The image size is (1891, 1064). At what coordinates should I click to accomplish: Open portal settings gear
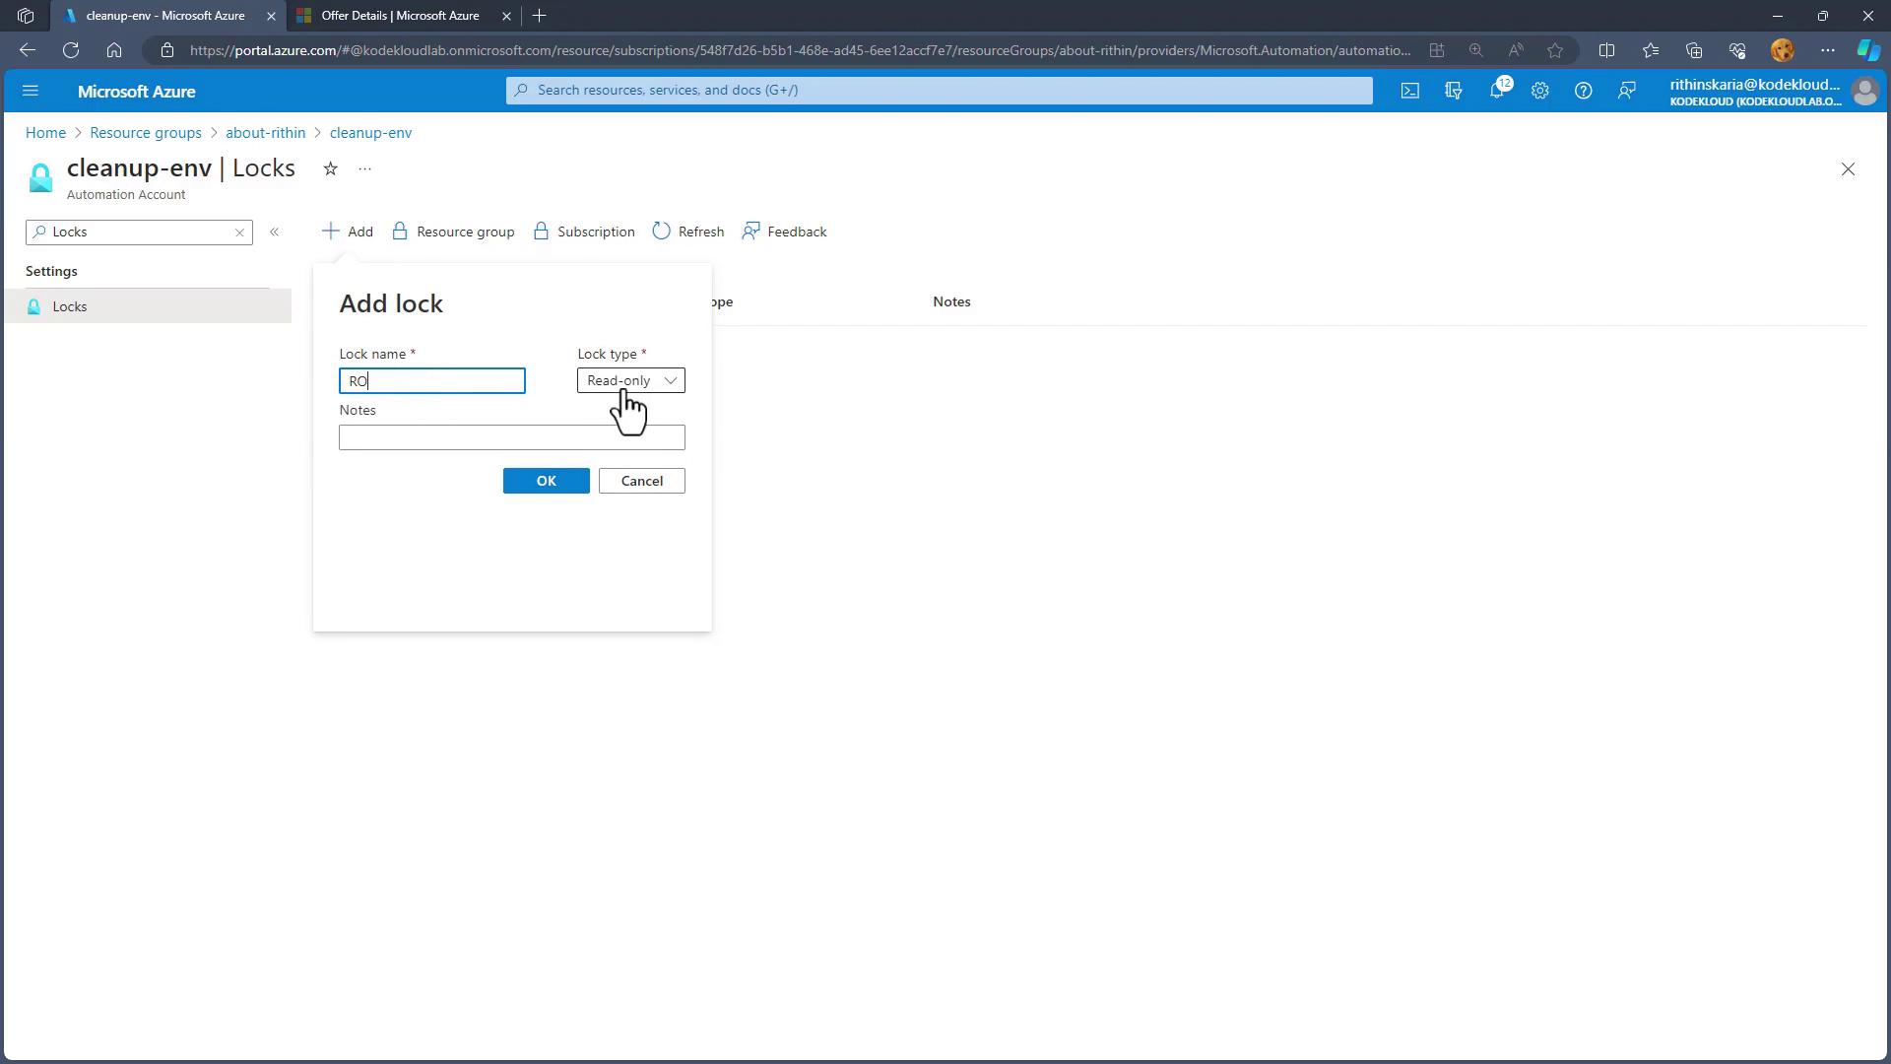pyautogui.click(x=1539, y=91)
